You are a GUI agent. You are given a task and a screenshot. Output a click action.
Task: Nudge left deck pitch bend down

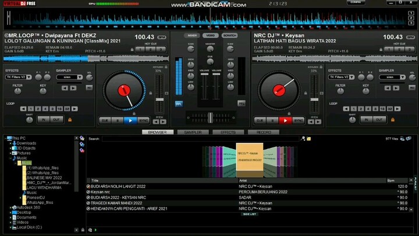(x=156, y=122)
